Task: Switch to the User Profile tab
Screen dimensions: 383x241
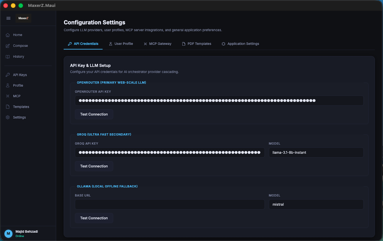Action: coord(121,44)
